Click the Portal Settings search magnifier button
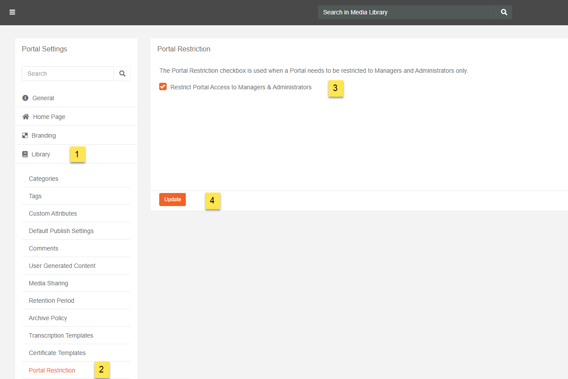Viewport: 568px width, 379px height. [122, 74]
